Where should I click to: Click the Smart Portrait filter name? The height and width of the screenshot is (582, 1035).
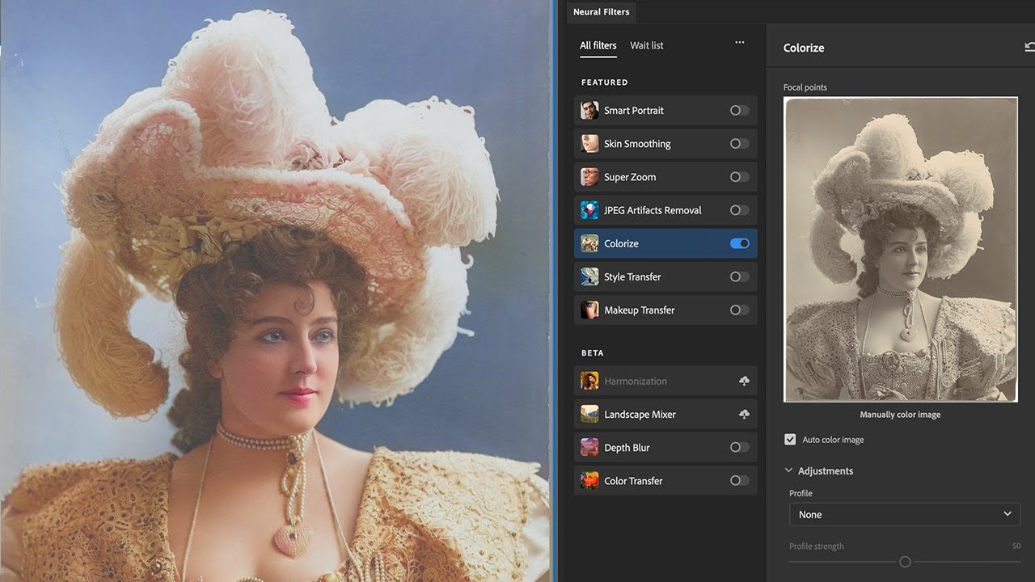pos(634,110)
